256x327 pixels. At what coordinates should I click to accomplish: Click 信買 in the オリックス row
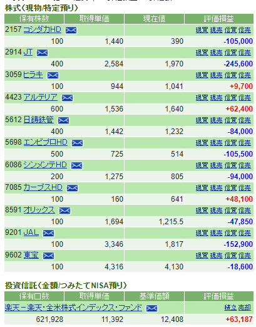click(230, 210)
